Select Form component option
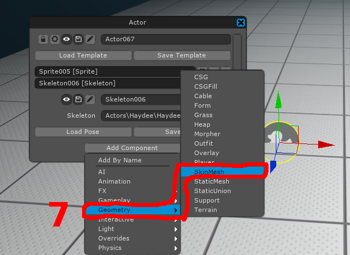 click(222, 105)
